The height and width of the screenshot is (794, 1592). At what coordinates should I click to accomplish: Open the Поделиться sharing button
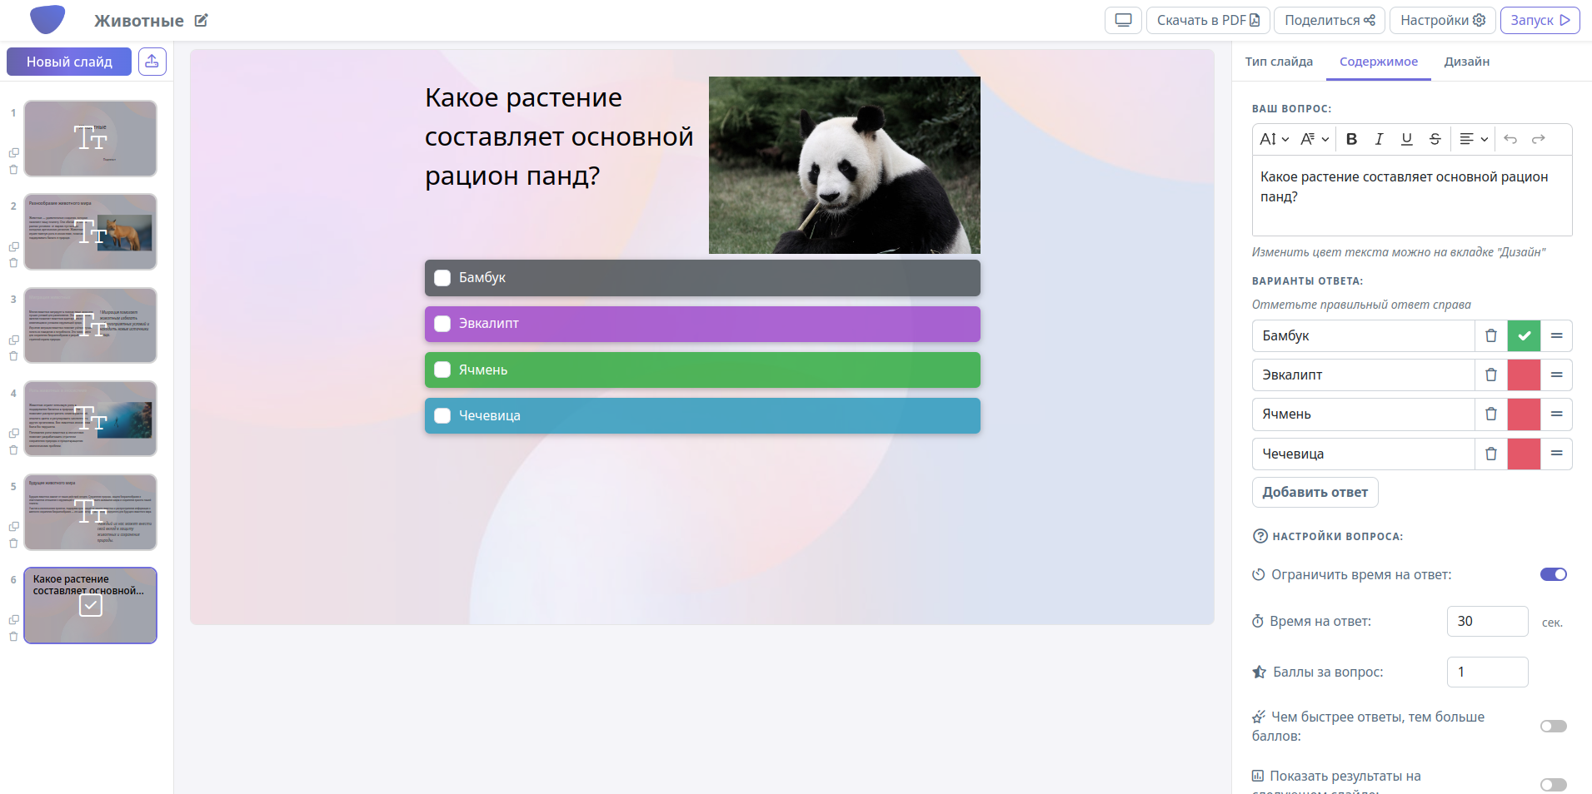tap(1330, 20)
